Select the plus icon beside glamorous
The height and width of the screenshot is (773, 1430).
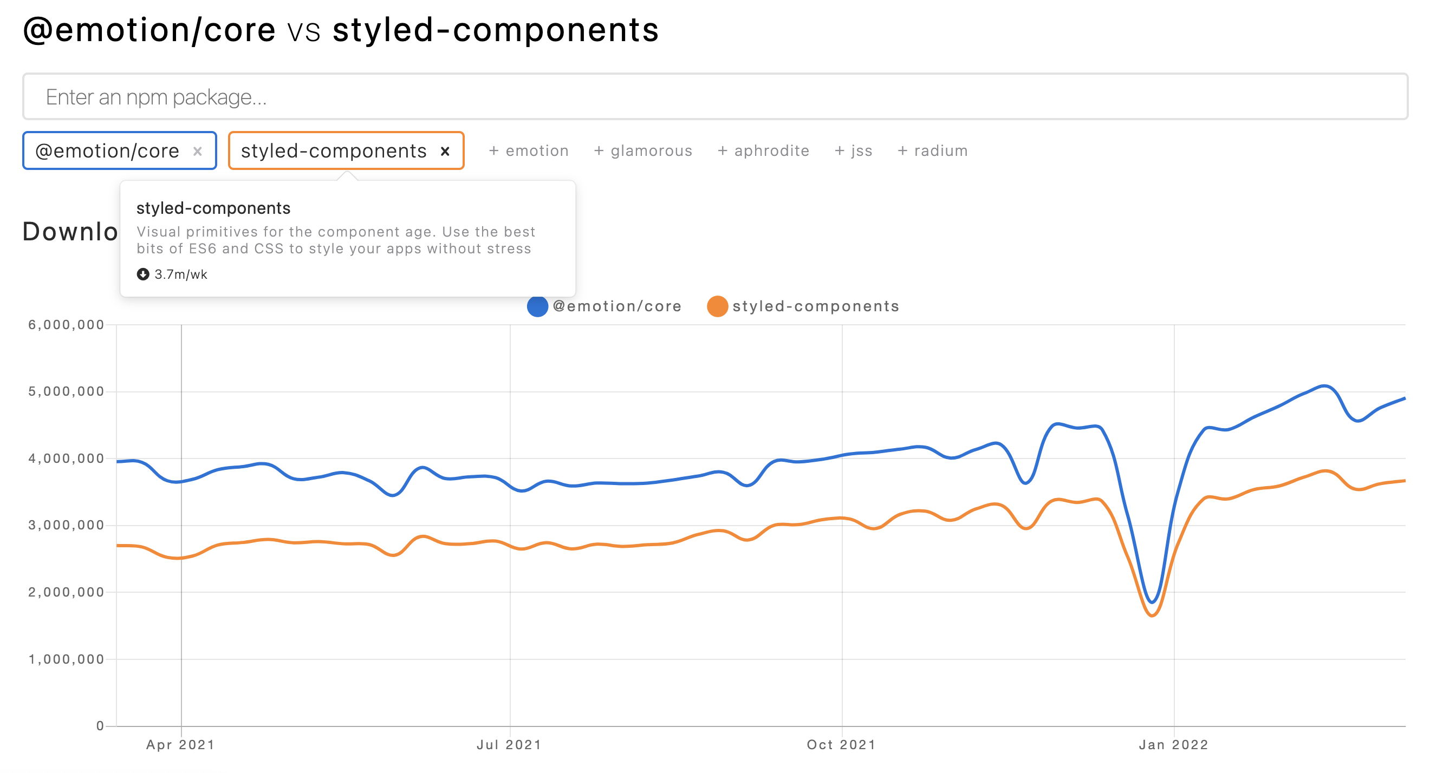pyautogui.click(x=600, y=150)
